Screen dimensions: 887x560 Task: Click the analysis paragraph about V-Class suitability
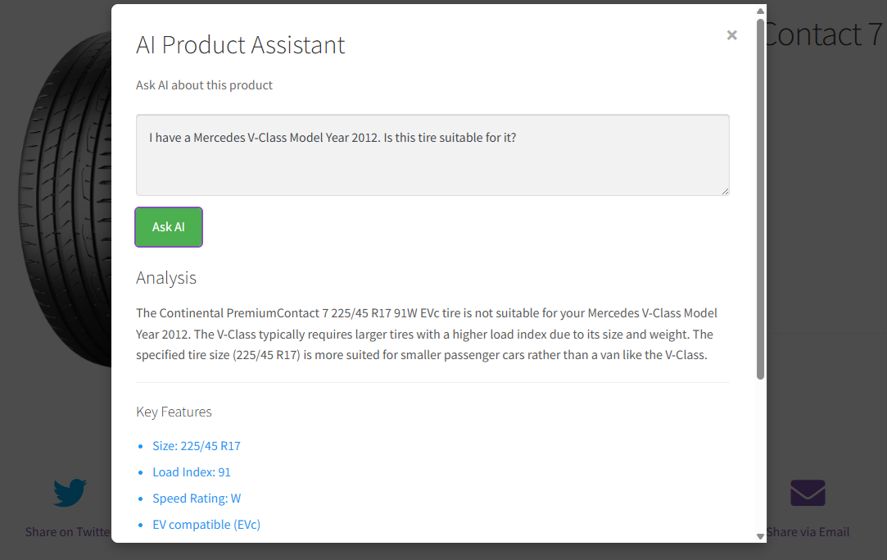tap(427, 334)
